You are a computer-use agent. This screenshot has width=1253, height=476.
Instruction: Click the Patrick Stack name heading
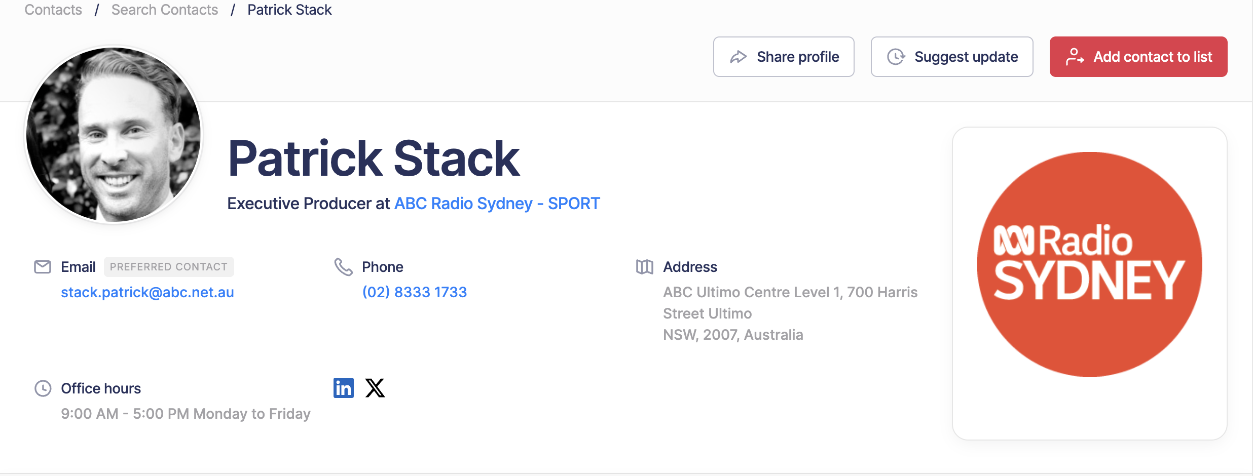(374, 159)
